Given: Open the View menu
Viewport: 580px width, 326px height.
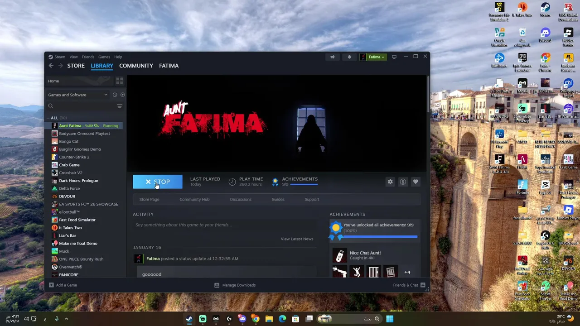Looking at the screenshot, I should click(73, 57).
